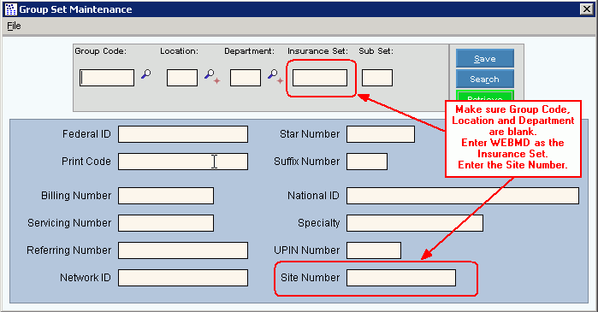Image resolution: width=598 pixels, height=312 pixels.
Task: Click the Group Set Maintenance title bar icon
Action: pyautogui.click(x=11, y=9)
